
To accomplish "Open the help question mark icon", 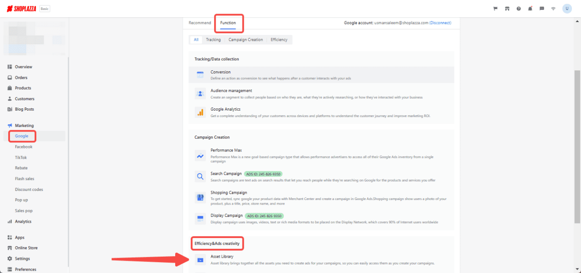I will point(519,9).
